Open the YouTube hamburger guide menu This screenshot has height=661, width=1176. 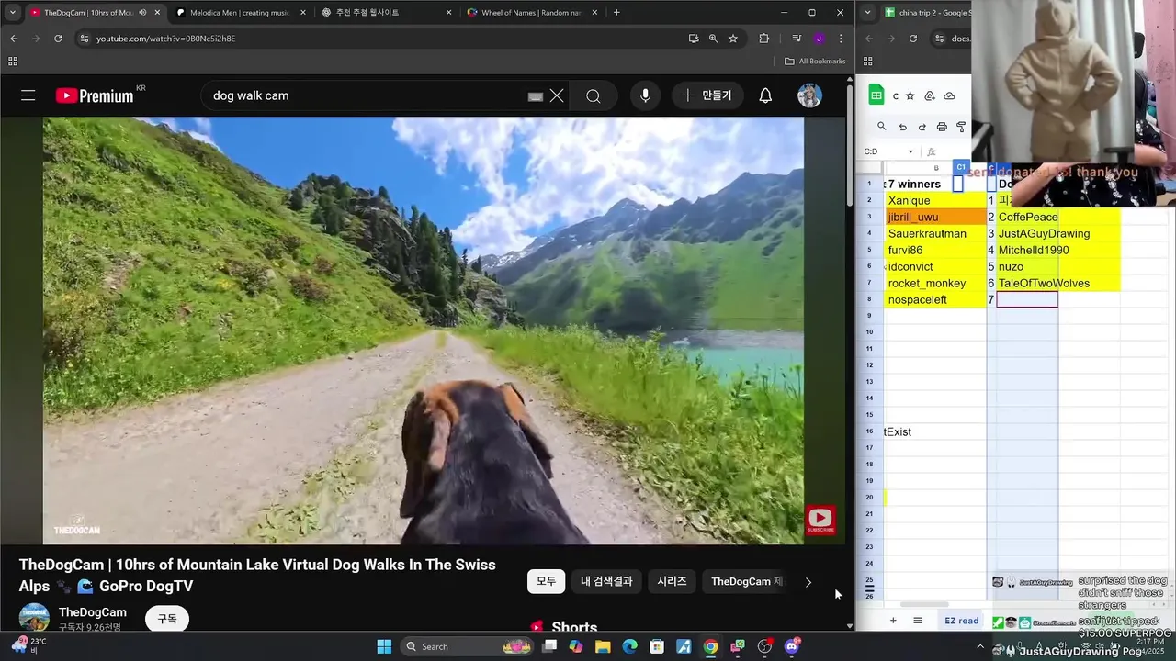pos(28,95)
